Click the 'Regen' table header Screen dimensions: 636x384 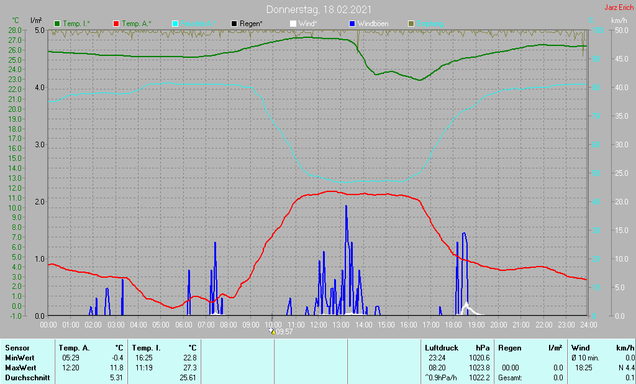509,348
